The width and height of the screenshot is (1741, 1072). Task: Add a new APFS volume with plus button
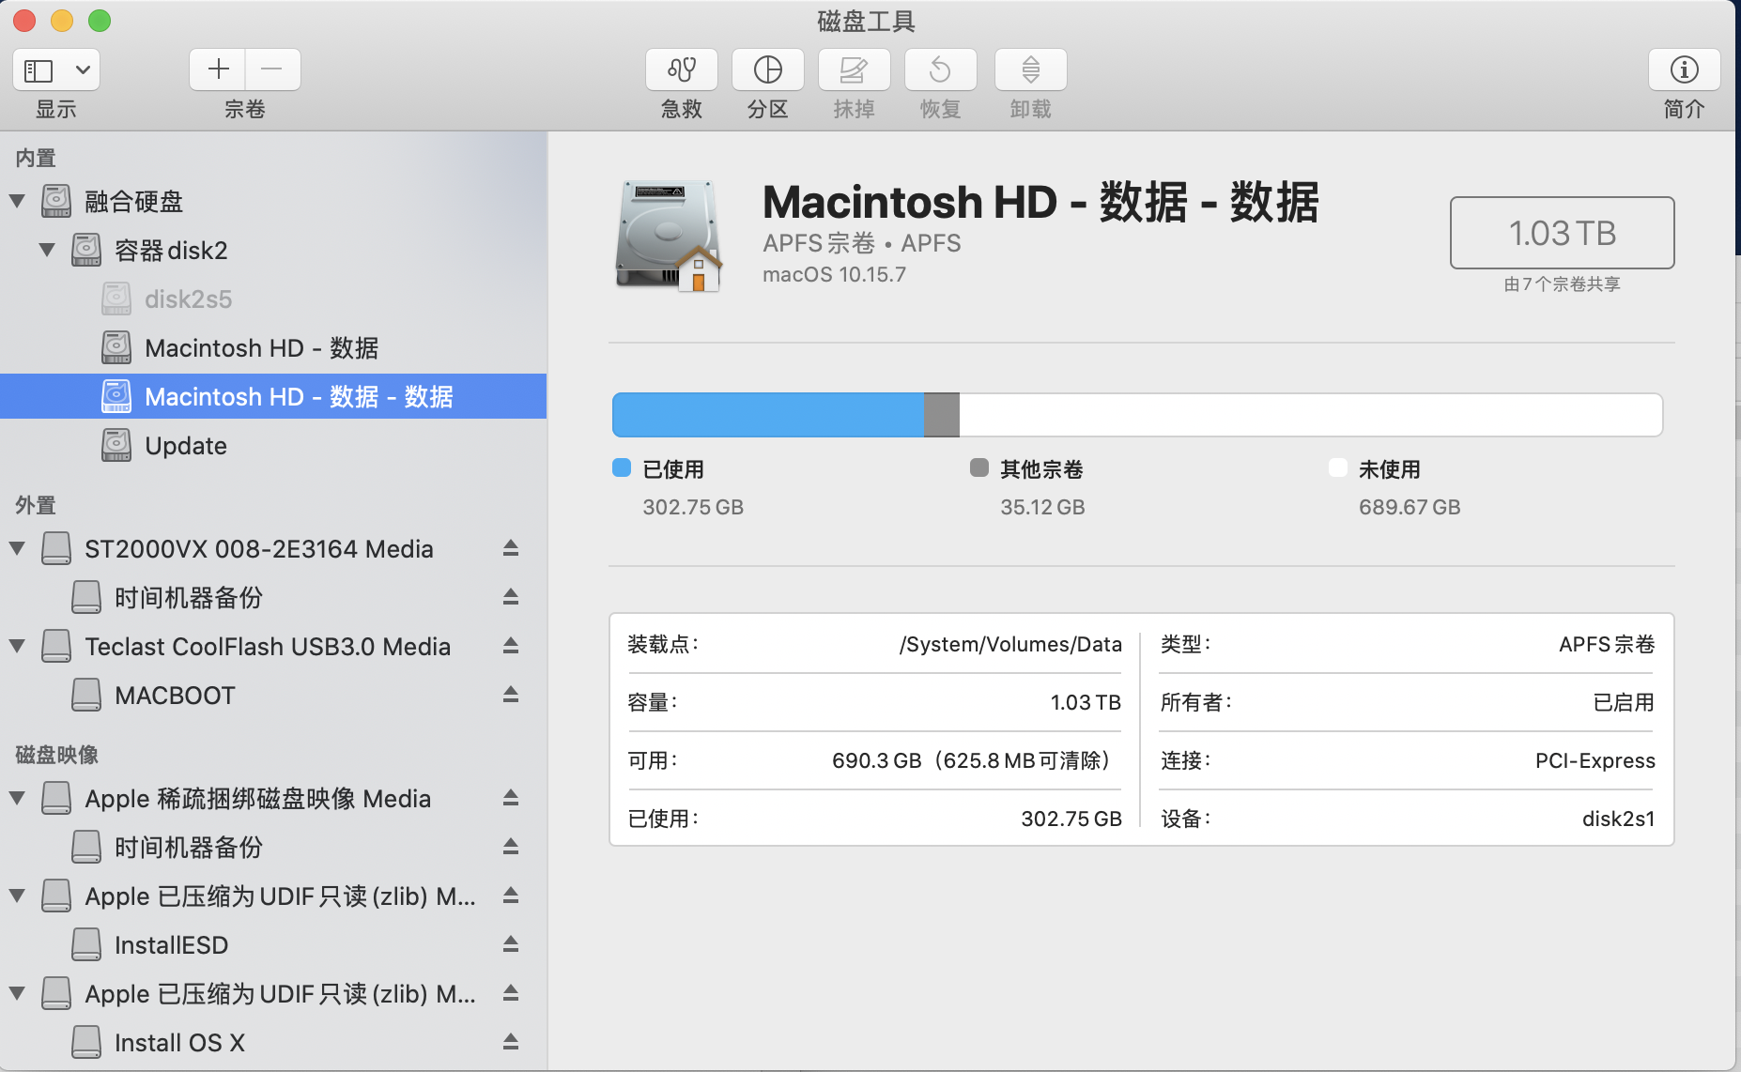point(218,69)
